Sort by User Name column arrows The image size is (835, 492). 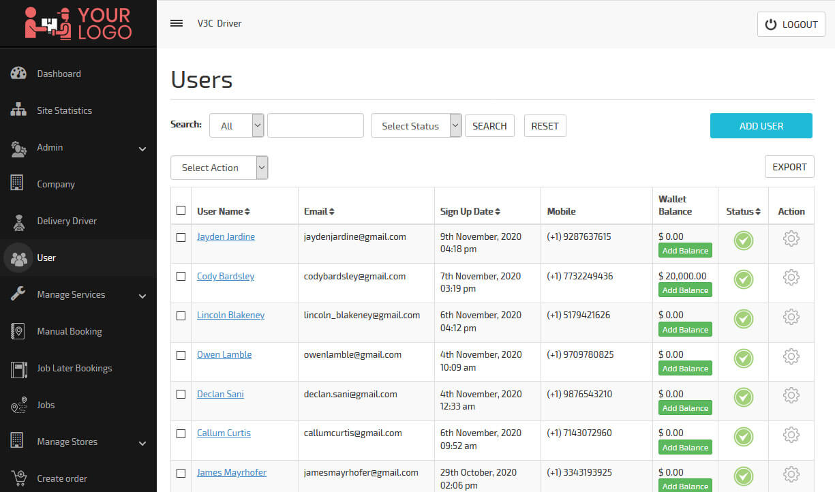(247, 212)
